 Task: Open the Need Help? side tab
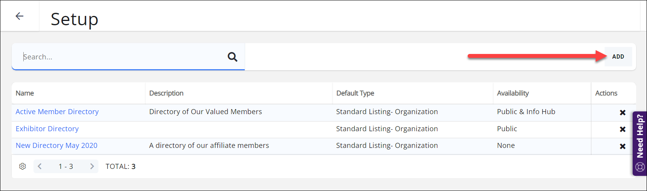coord(640,144)
